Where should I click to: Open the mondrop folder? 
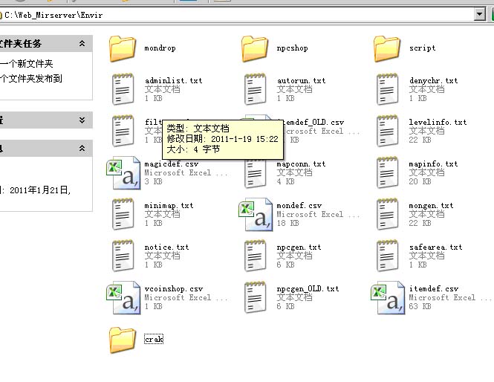pyautogui.click(x=123, y=48)
